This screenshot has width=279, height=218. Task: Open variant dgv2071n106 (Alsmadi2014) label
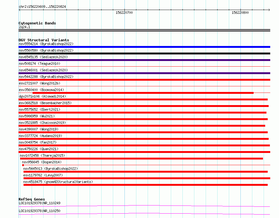(42, 96)
